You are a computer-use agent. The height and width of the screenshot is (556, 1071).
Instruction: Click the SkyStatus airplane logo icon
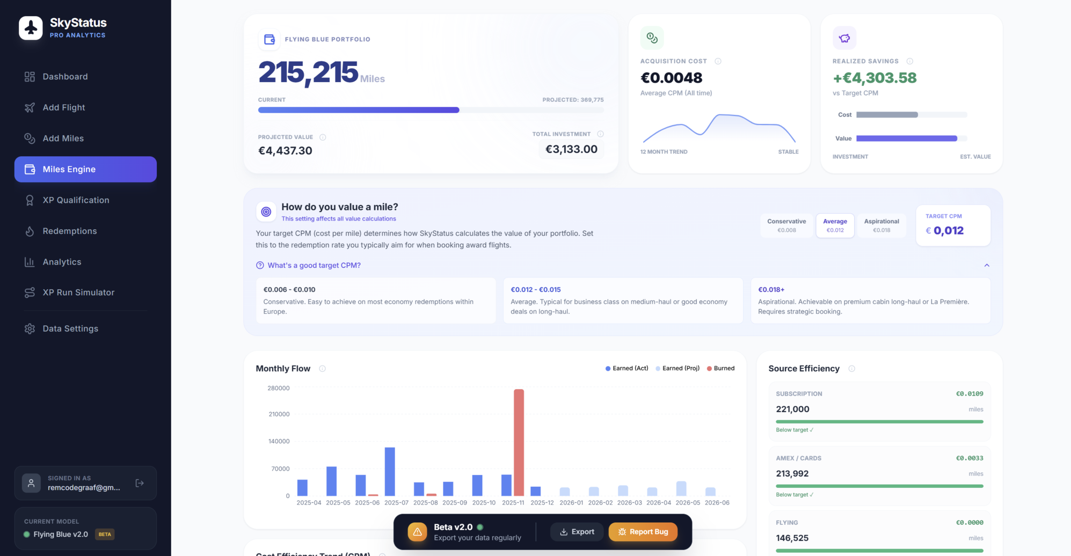pyautogui.click(x=31, y=28)
